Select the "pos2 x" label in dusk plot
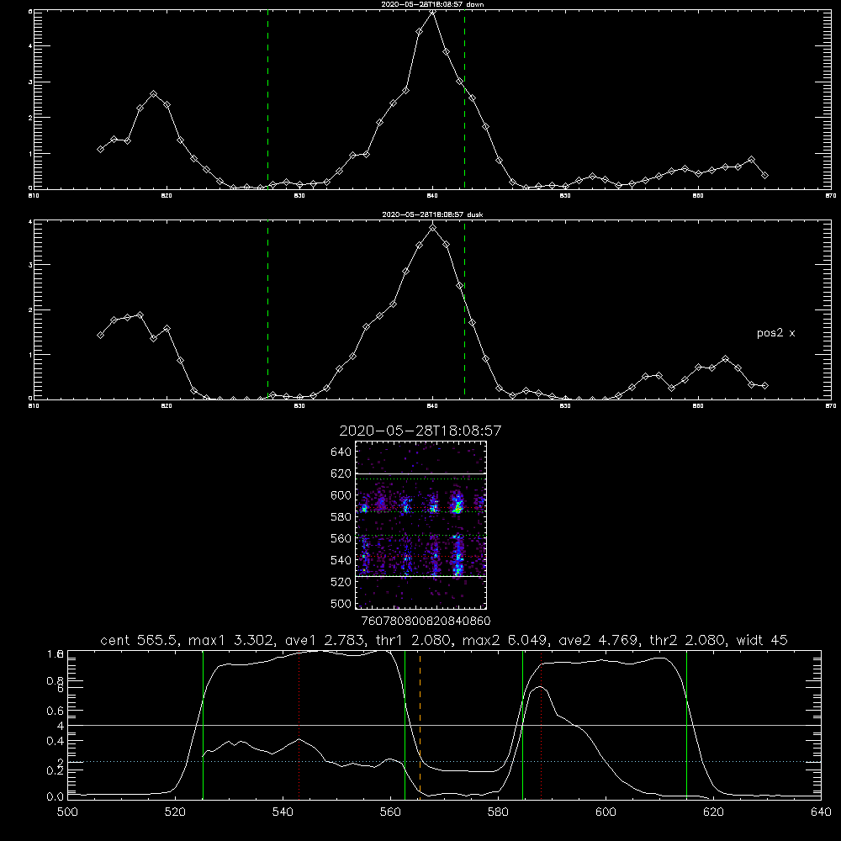Image resolution: width=841 pixels, height=841 pixels. [775, 333]
